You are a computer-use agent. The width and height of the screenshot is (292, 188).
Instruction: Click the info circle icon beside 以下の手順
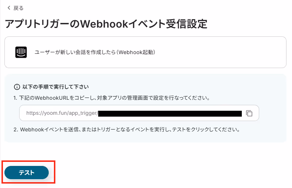17,87
